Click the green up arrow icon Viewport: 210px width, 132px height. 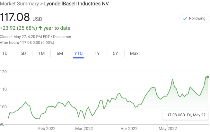[40, 28]
